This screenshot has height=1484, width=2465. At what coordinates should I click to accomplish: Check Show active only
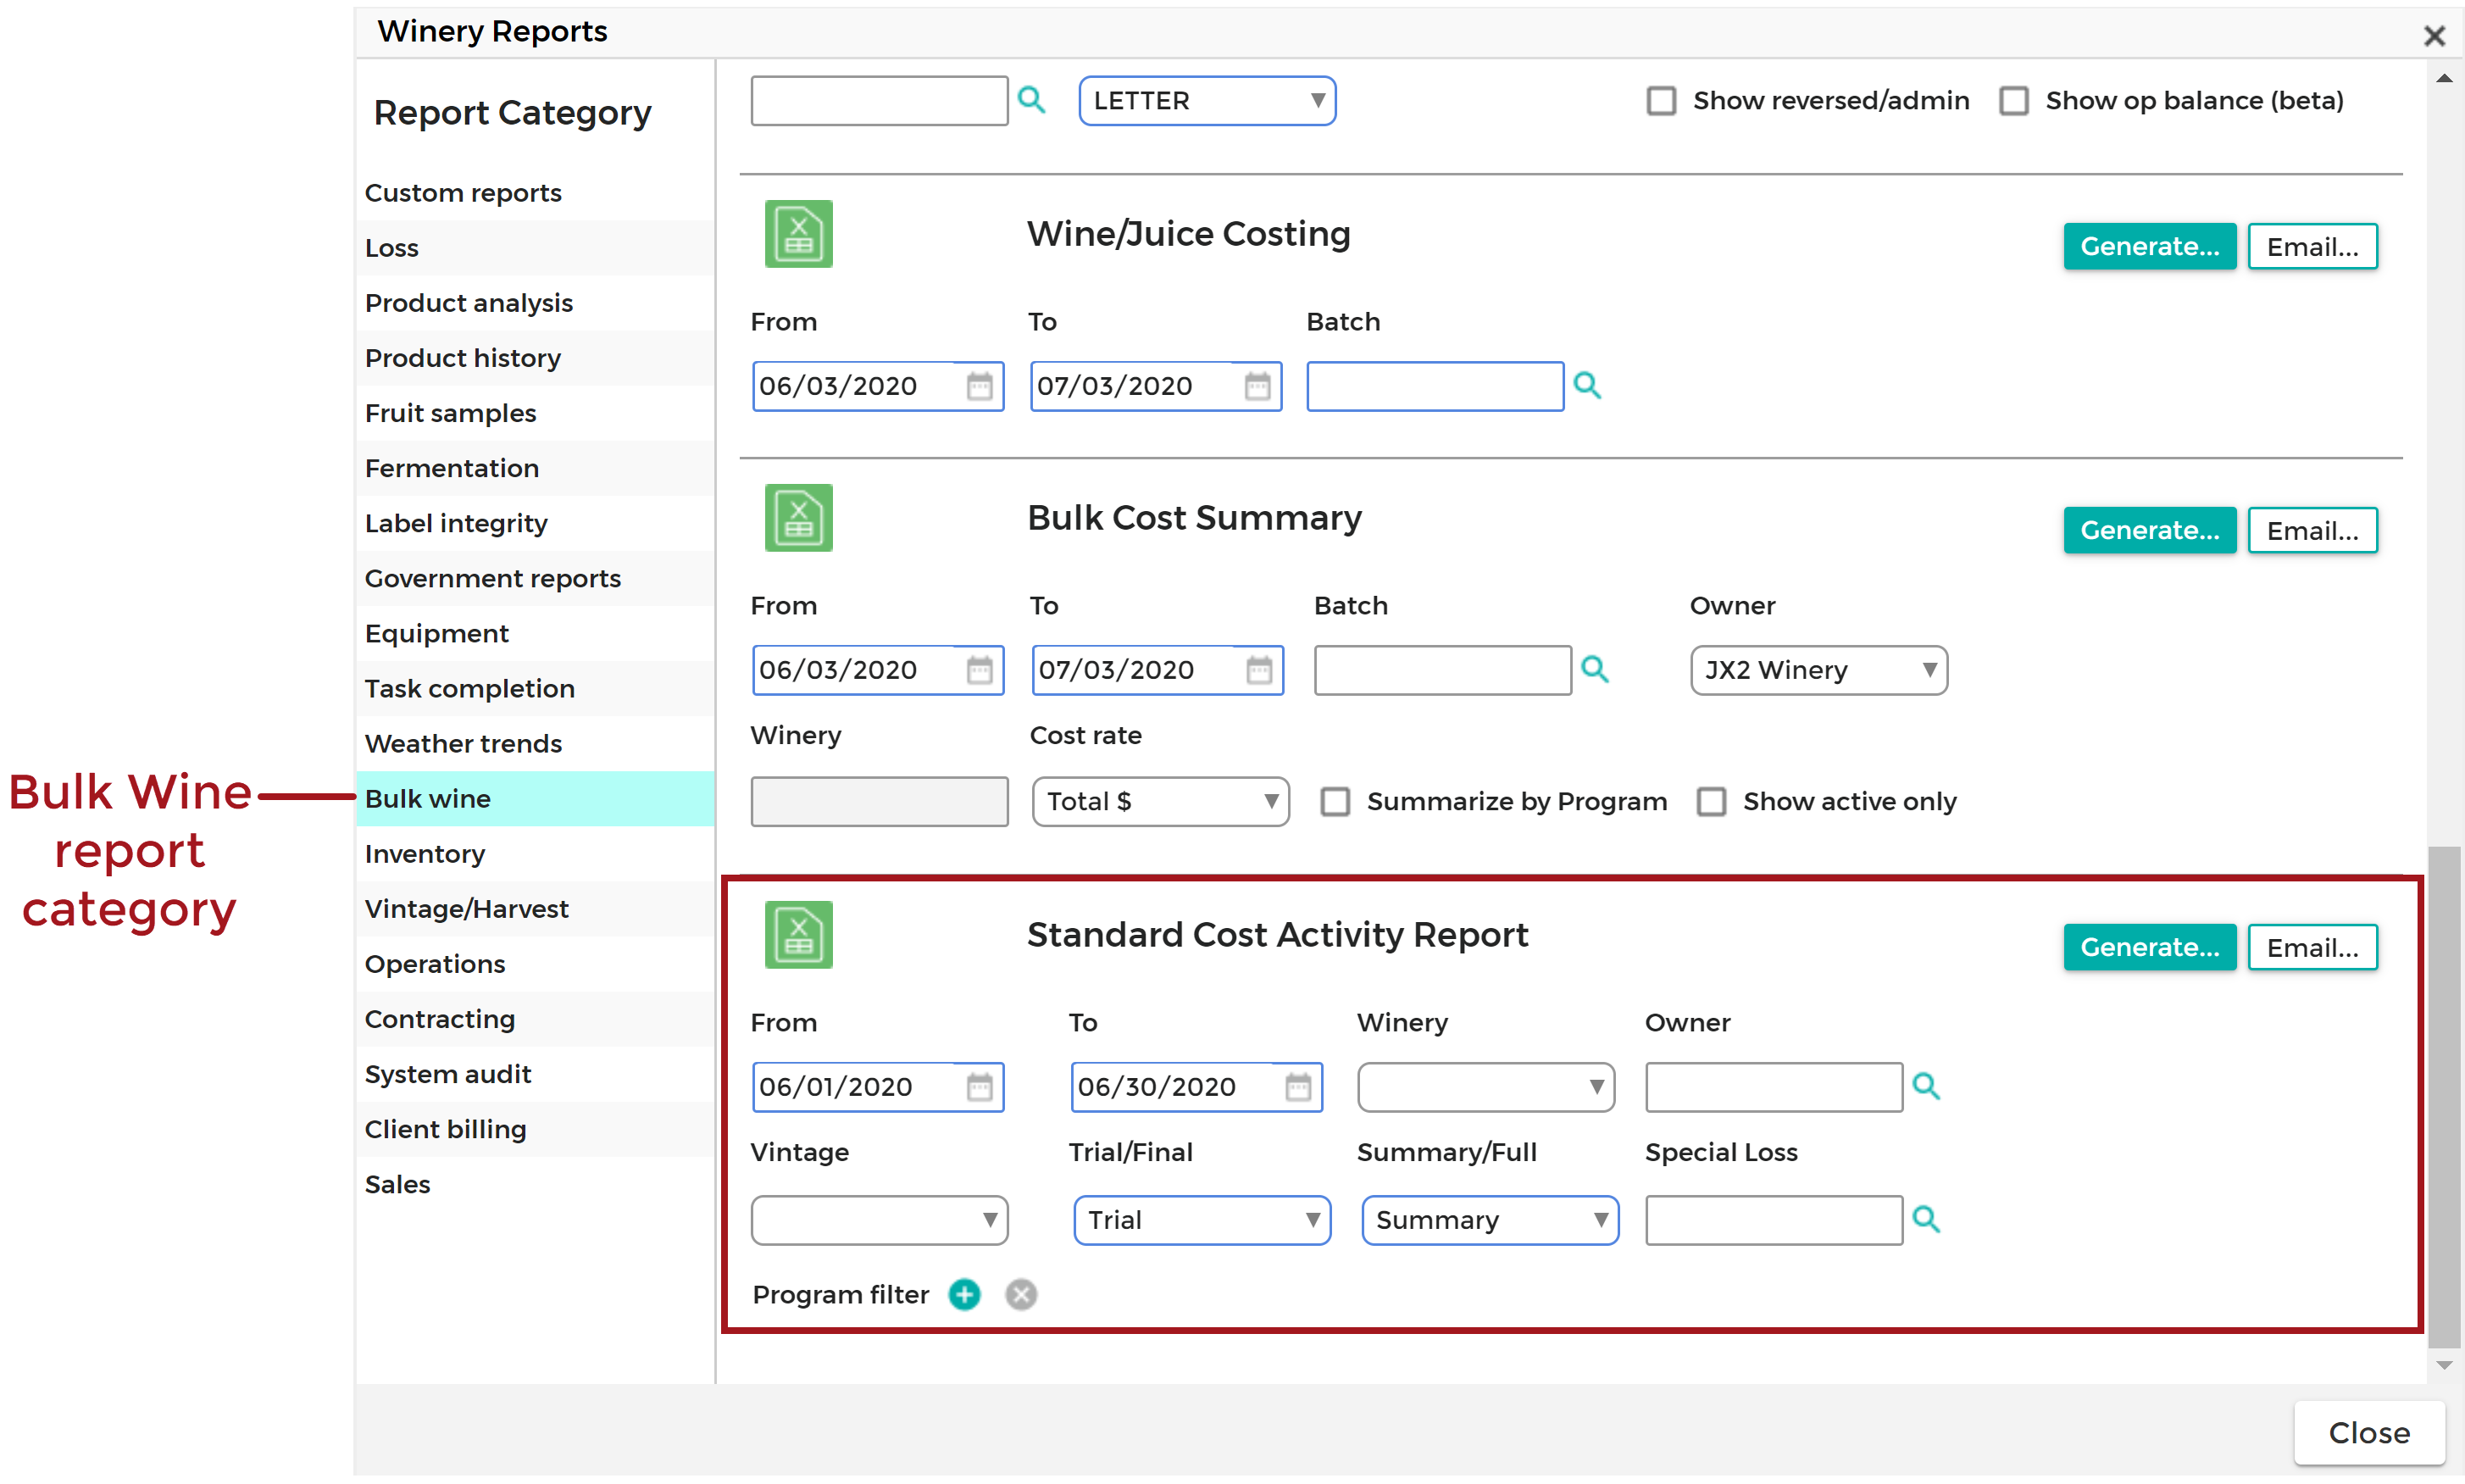pyautogui.click(x=1712, y=801)
